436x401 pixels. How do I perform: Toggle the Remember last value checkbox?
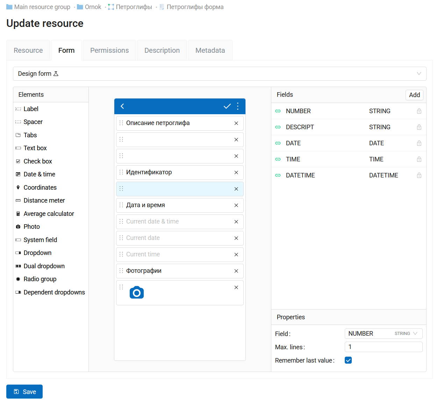[x=348, y=360]
